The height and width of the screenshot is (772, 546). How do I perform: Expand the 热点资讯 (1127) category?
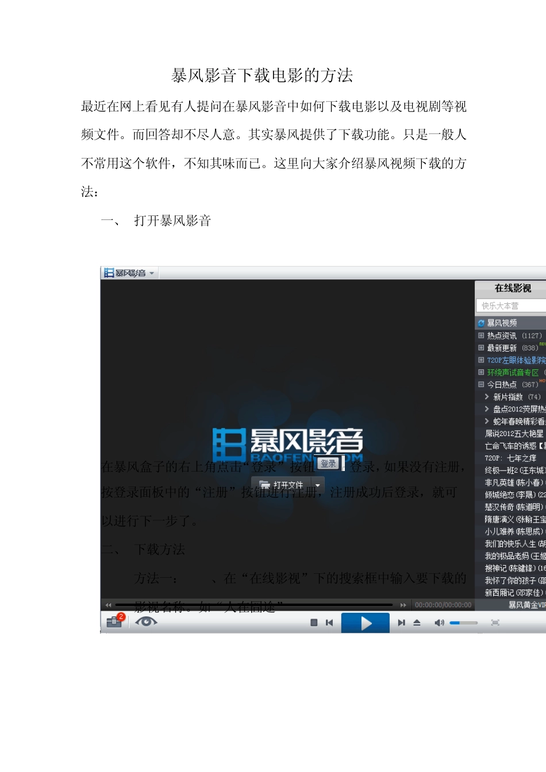tap(481, 335)
